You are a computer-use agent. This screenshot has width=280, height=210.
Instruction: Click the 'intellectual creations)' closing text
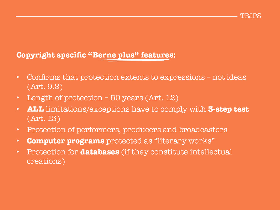(129, 157)
